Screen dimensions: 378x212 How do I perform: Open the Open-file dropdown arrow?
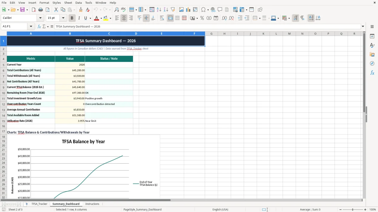pos(18,10)
